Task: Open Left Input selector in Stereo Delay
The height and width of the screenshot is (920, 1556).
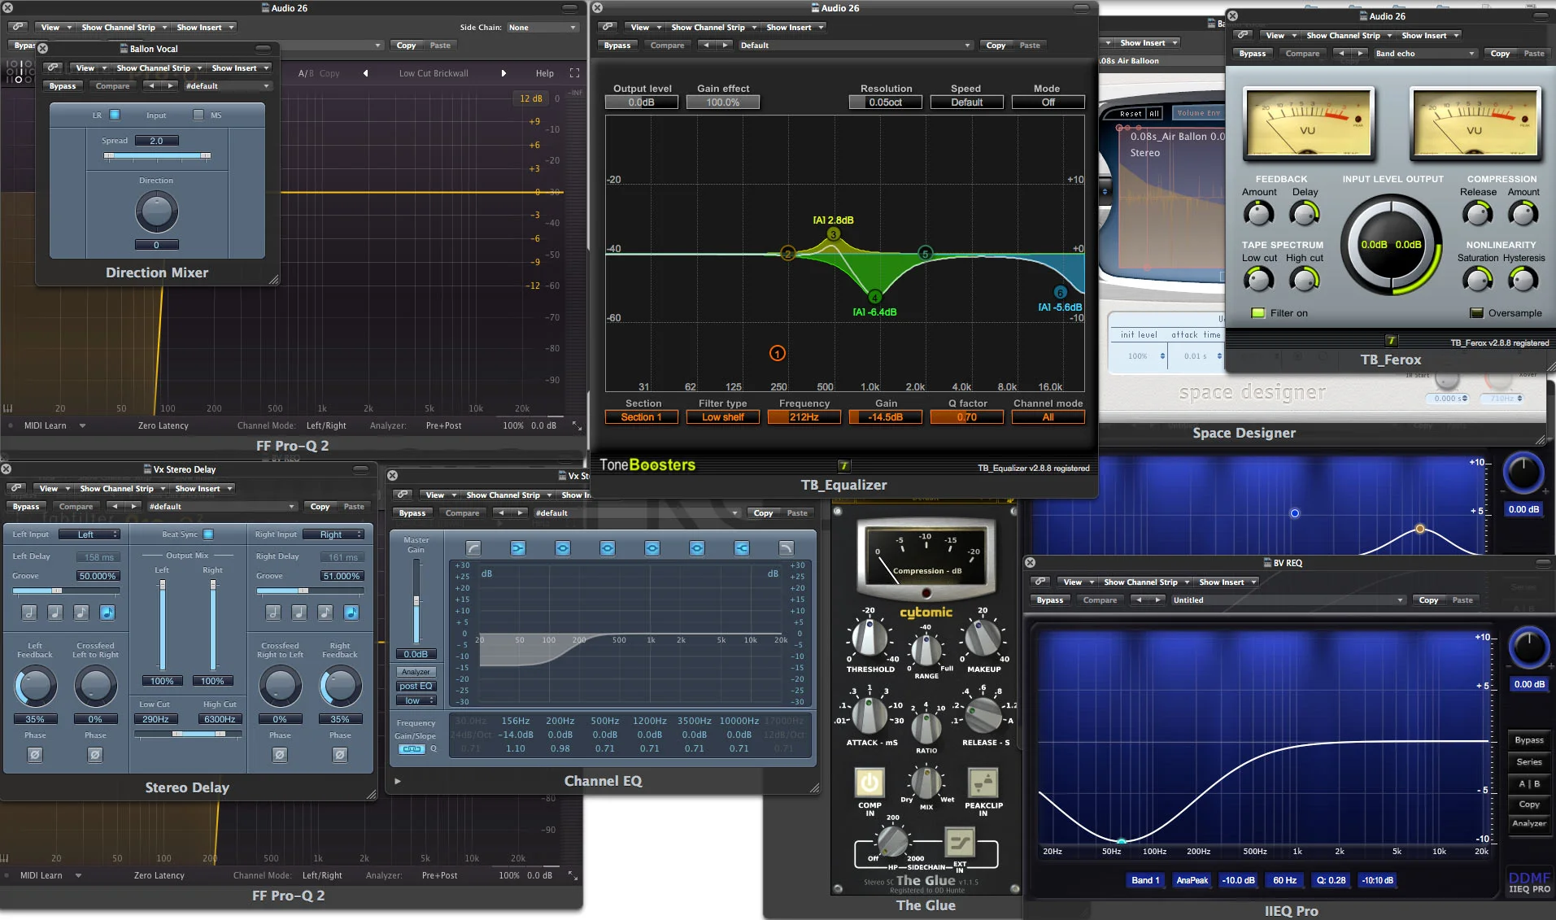Action: [x=89, y=534]
